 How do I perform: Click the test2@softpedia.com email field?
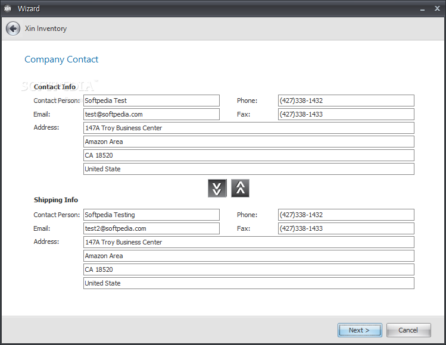pyautogui.click(x=151, y=228)
